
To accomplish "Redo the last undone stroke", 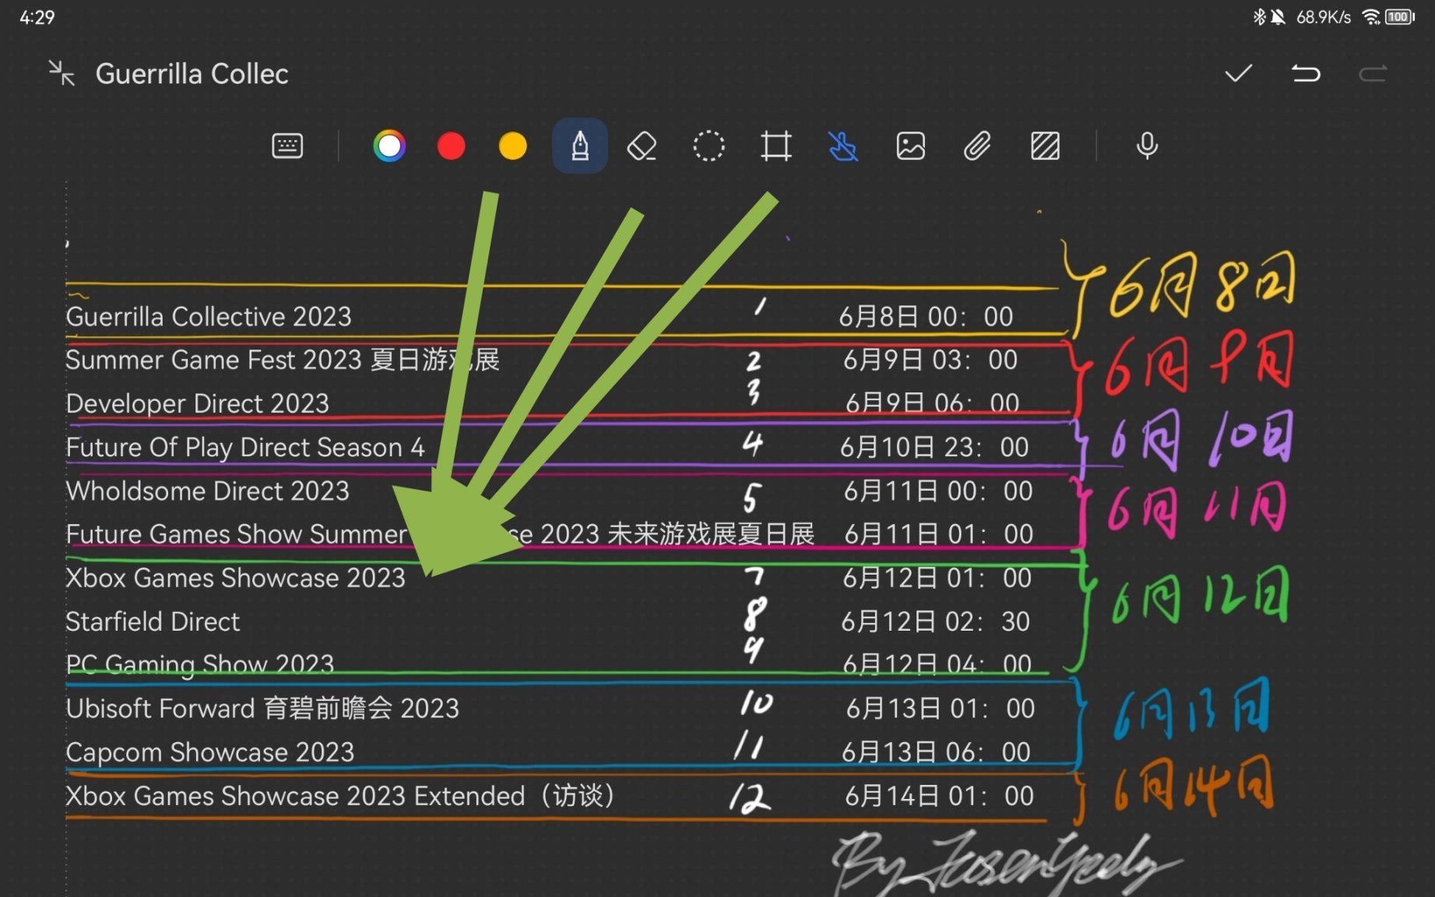I will pyautogui.click(x=1373, y=73).
